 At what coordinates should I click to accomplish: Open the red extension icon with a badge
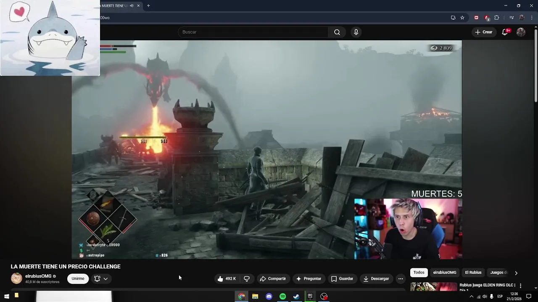tap(487, 18)
